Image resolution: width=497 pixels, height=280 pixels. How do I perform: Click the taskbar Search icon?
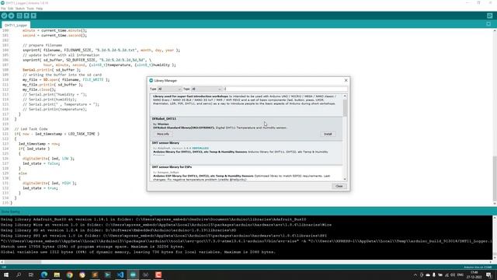pyautogui.click(x=19, y=275)
